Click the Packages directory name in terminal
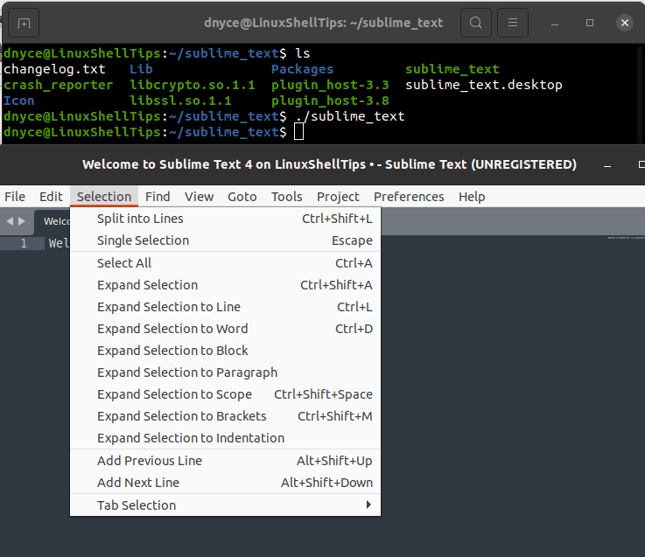Screen dimensions: 645x557 (302, 69)
